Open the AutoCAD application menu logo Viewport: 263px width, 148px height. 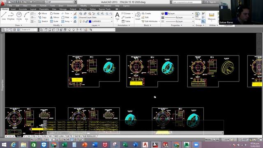point(3,3)
